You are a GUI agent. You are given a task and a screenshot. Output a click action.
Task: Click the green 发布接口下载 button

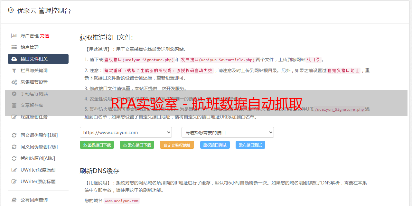point(137,145)
